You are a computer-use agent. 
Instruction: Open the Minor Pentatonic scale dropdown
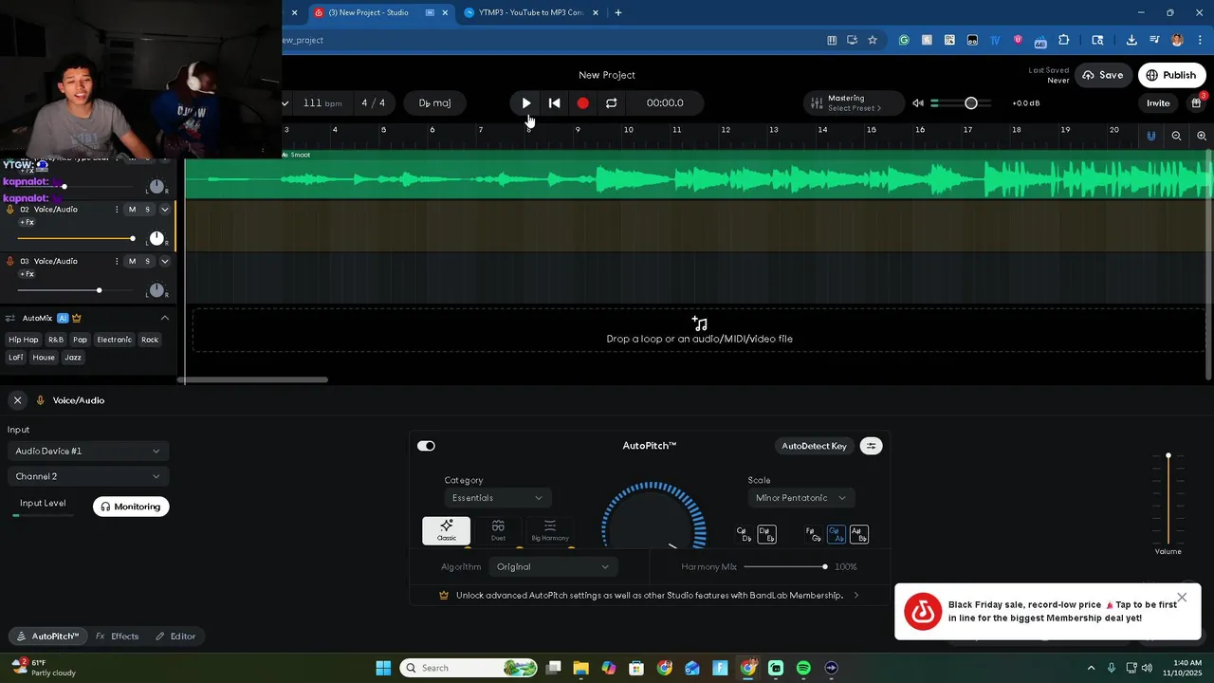point(800,498)
